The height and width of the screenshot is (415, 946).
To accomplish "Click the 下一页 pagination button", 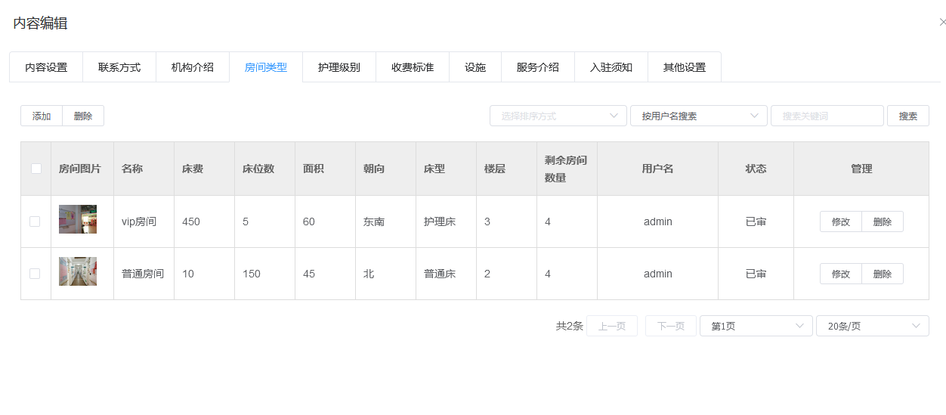I will coord(671,326).
